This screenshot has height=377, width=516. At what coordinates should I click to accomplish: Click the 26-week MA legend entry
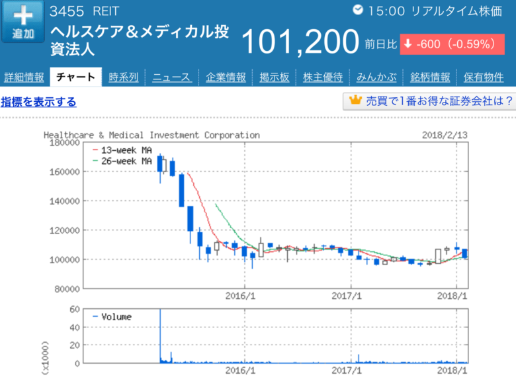pos(122,161)
